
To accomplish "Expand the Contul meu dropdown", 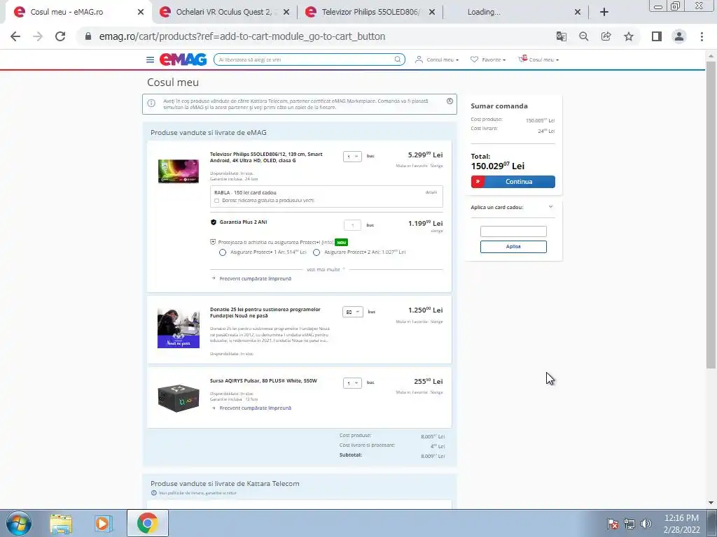I will pyautogui.click(x=443, y=60).
